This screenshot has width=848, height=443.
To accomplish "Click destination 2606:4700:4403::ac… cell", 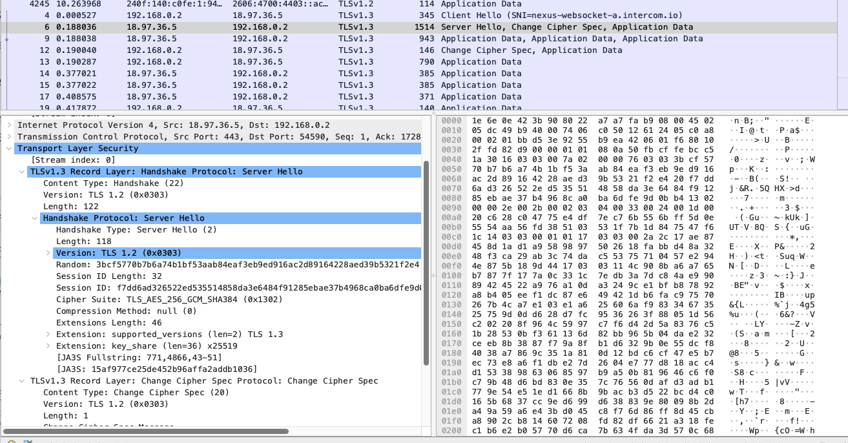I will coord(280,4).
